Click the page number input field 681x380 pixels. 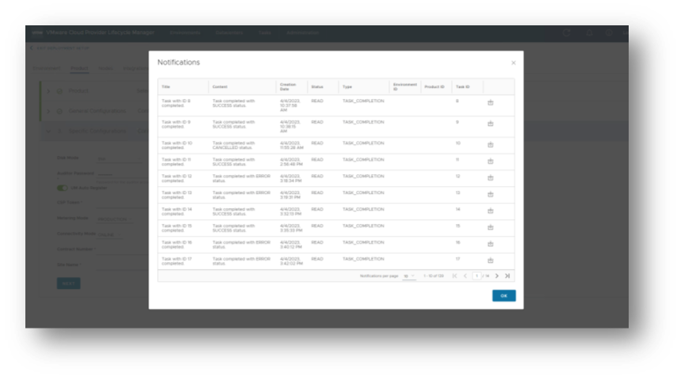tap(477, 275)
